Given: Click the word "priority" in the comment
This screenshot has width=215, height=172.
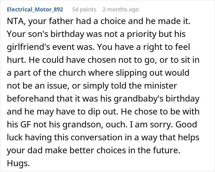Looking at the screenshot, I should point(141,34).
